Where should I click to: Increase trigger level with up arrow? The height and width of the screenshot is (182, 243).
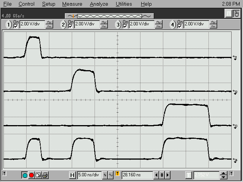tap(224, 173)
